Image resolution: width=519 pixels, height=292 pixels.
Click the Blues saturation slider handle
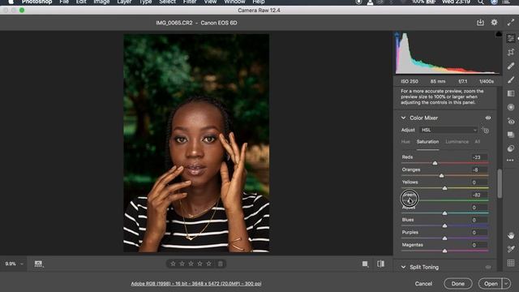click(x=444, y=225)
